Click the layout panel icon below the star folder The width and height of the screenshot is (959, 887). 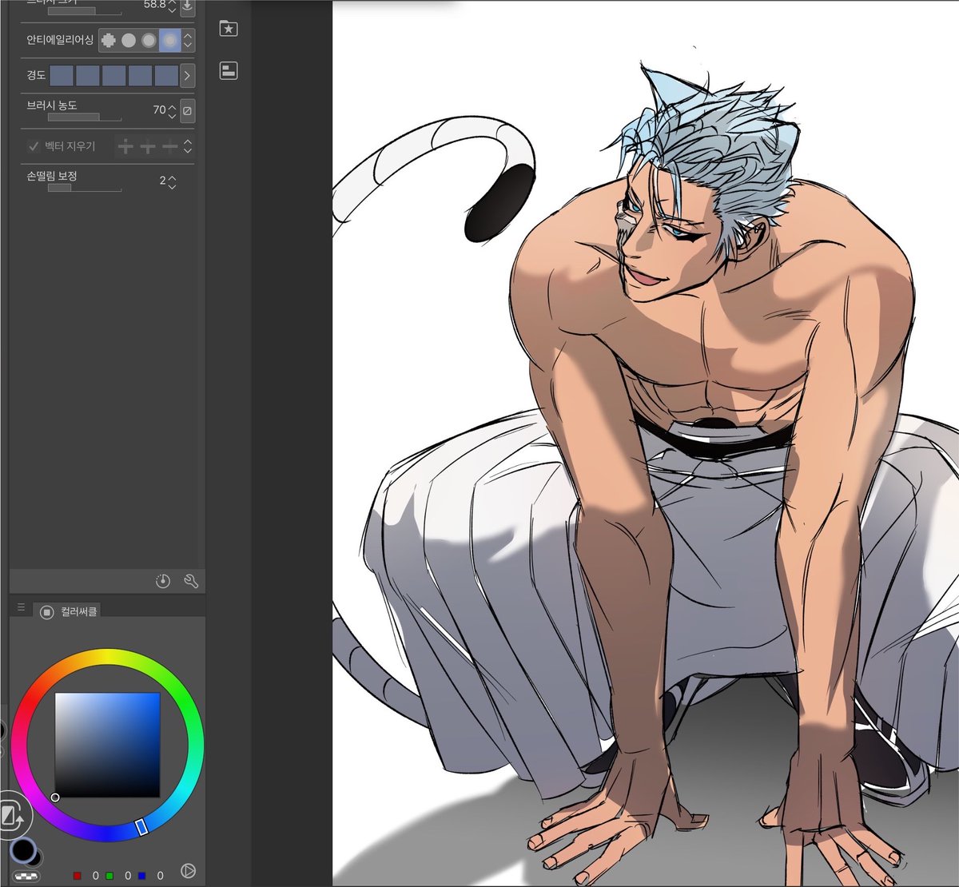[229, 71]
